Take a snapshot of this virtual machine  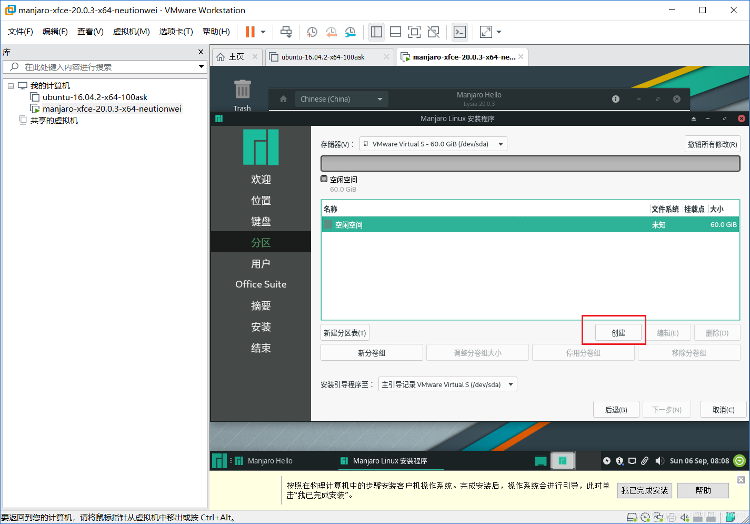click(x=312, y=32)
